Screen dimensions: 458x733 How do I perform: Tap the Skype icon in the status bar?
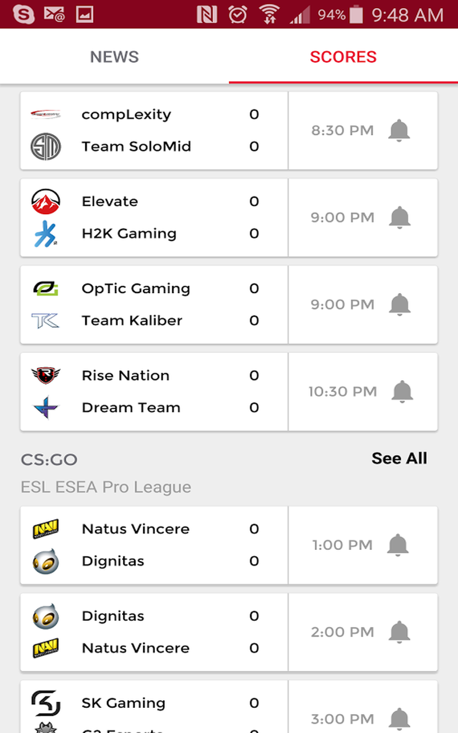coord(23,14)
